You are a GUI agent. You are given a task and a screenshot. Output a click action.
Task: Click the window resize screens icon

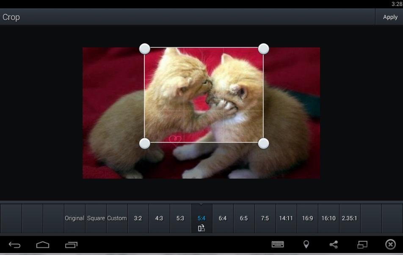click(362, 244)
